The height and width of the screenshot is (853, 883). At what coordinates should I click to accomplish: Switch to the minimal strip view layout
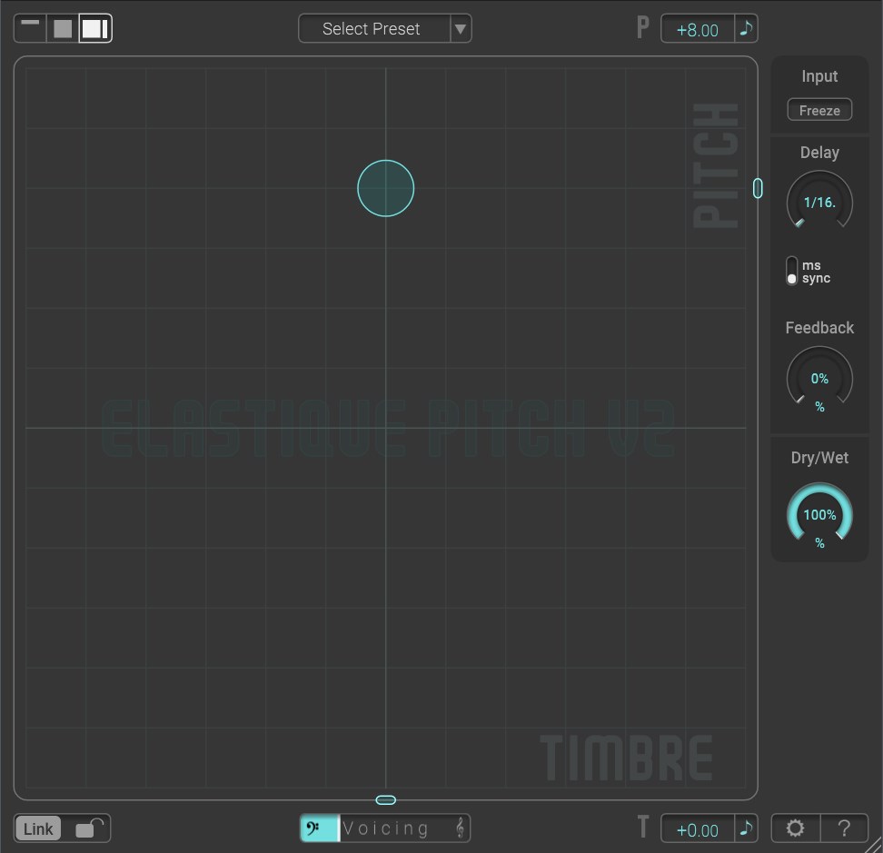[x=30, y=28]
